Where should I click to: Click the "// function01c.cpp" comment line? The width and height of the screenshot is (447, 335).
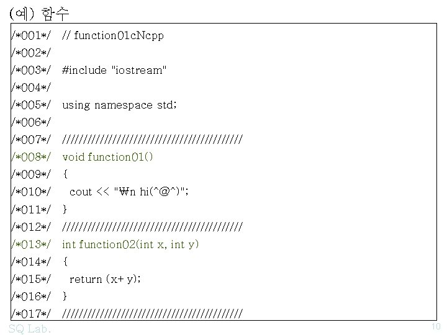point(113,35)
